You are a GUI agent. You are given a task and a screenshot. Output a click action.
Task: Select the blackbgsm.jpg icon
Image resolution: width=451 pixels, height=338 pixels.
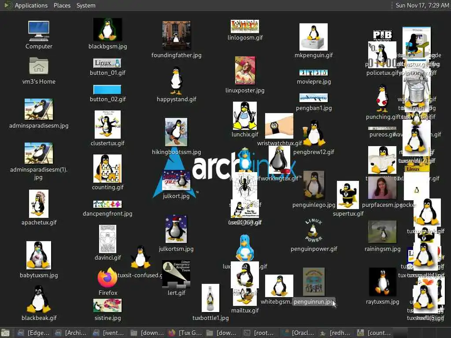click(x=107, y=29)
